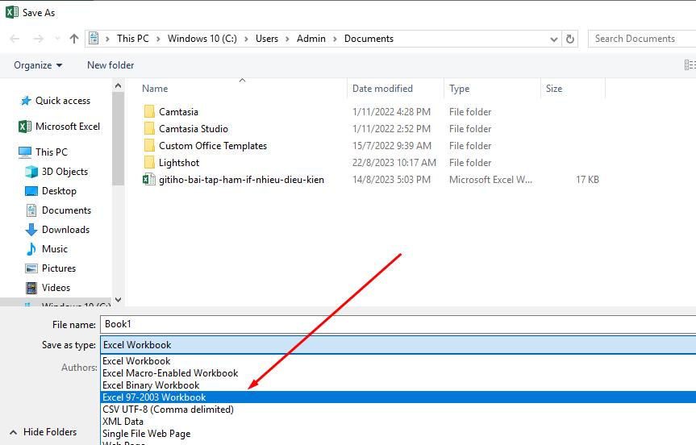Select Quick access in navigation pane

tap(63, 101)
